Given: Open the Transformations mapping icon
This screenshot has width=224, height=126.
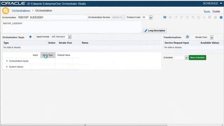Looking at the screenshot, I should 188,37.
